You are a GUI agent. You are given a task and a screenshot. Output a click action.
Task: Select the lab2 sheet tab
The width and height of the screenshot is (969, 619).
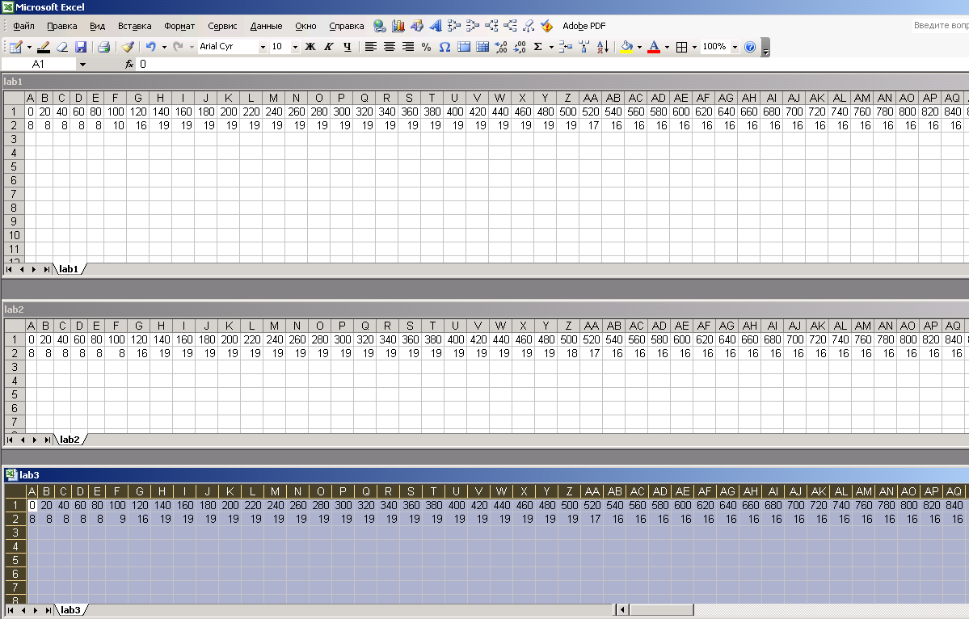tap(70, 440)
